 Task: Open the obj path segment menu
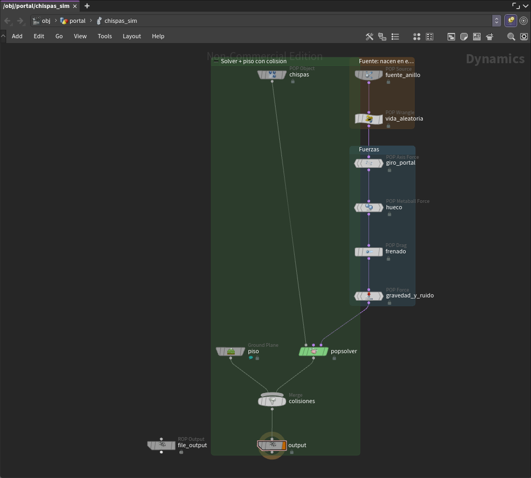[x=41, y=21]
